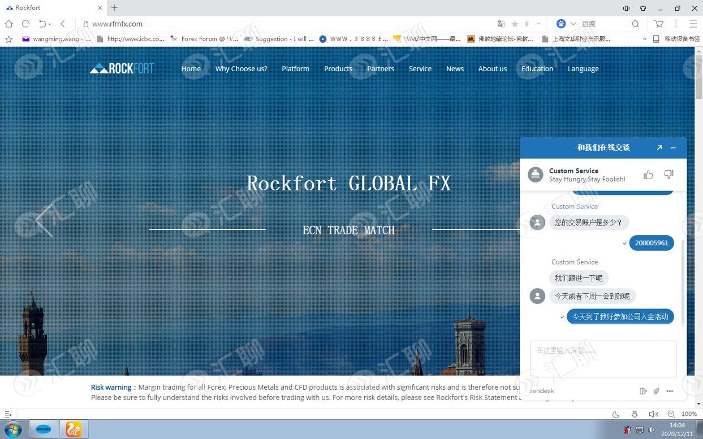Open the Home menu item
The width and height of the screenshot is (703, 439).
pos(191,69)
